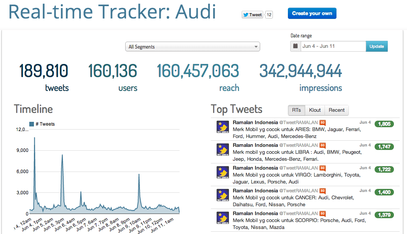Click @TweetRAMALAN handle on the ARIES tweet
This screenshot has width=407, height=234.
(298, 123)
